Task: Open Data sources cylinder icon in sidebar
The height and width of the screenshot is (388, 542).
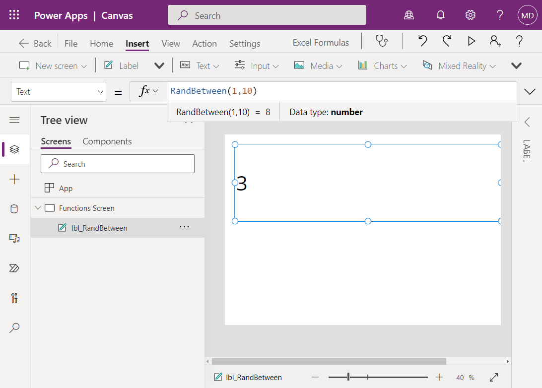Action: (x=14, y=209)
